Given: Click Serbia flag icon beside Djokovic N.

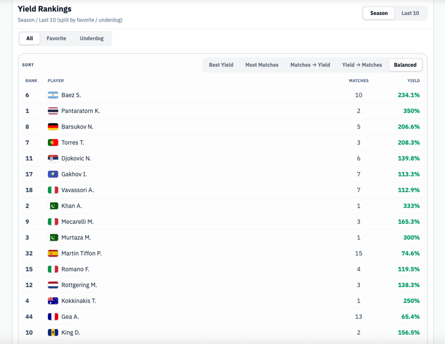Looking at the screenshot, I should point(53,159).
